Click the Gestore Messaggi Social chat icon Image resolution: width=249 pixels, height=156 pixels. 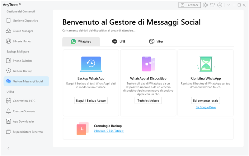8,81
